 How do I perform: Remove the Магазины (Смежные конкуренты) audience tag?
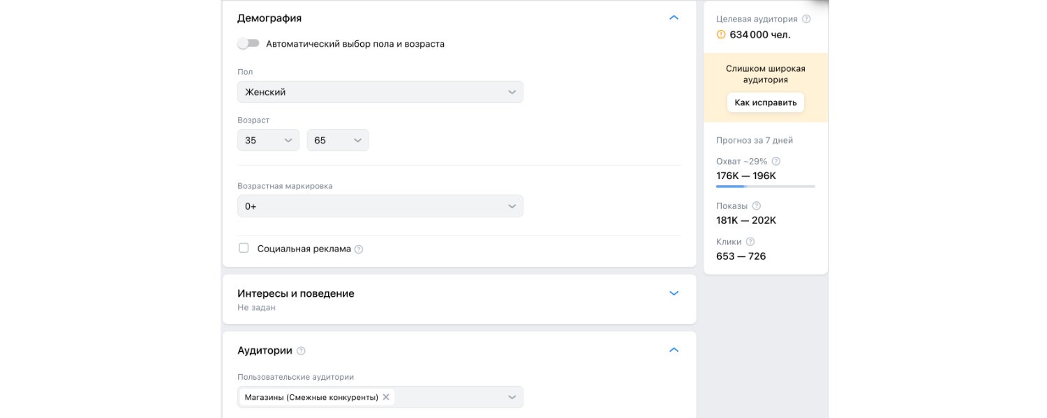(x=386, y=397)
